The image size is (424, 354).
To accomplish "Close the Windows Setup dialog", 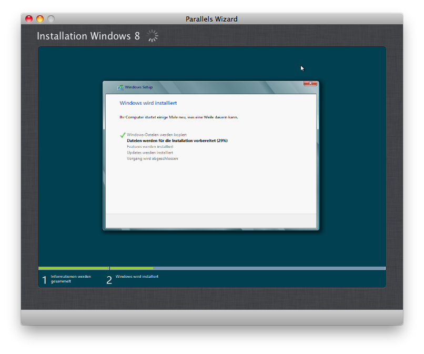I will click(310, 83).
